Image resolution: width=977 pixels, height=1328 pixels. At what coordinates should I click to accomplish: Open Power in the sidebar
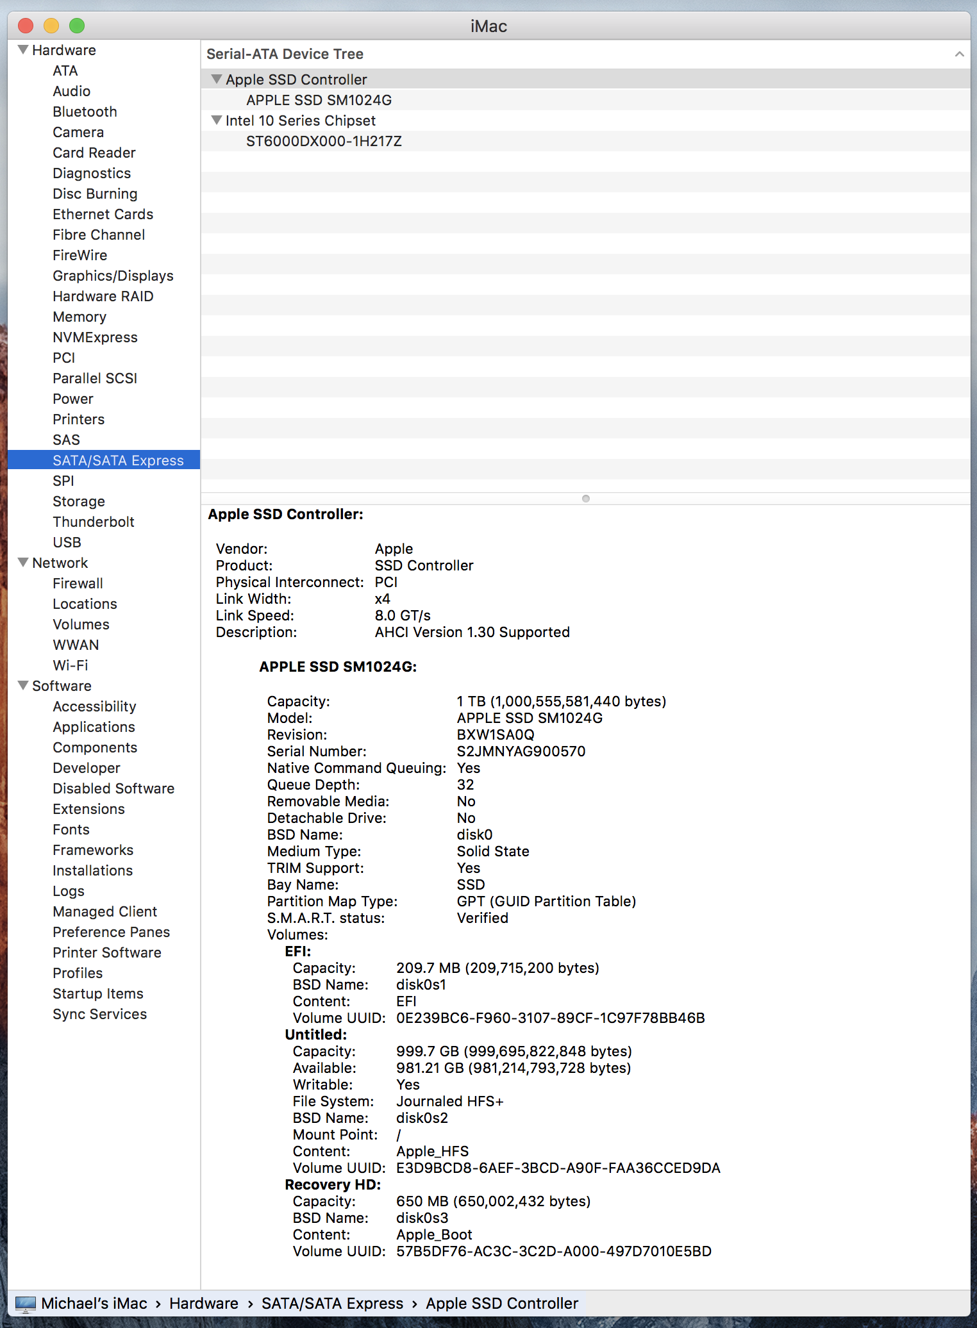[x=73, y=399]
